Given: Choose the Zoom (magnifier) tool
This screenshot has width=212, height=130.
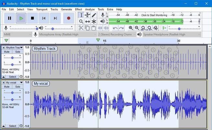Looking at the screenshot, I should 81,21.
